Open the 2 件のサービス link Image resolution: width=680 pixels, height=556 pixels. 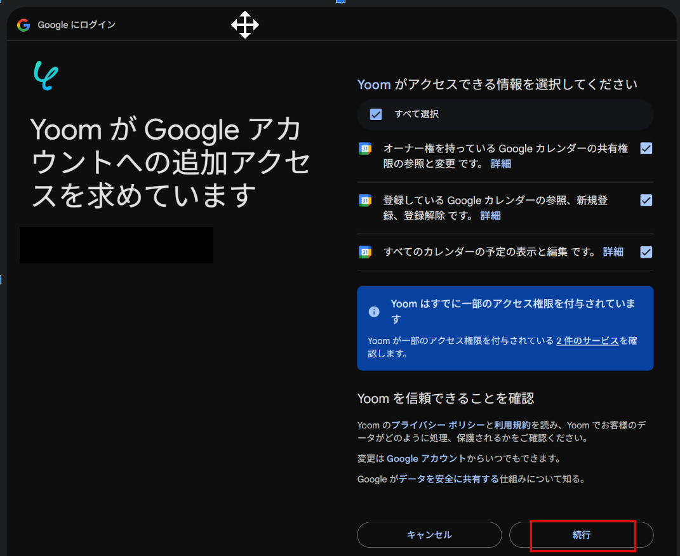587,341
